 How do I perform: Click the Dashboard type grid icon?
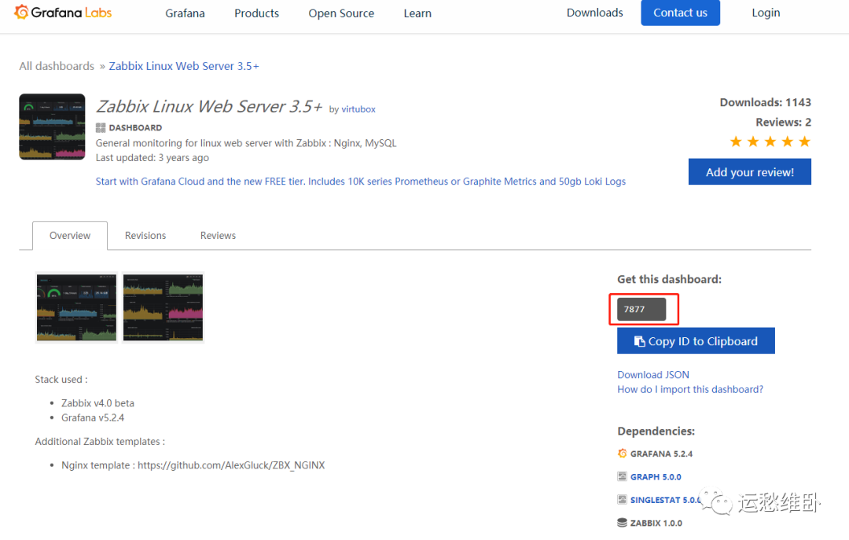[x=100, y=128]
